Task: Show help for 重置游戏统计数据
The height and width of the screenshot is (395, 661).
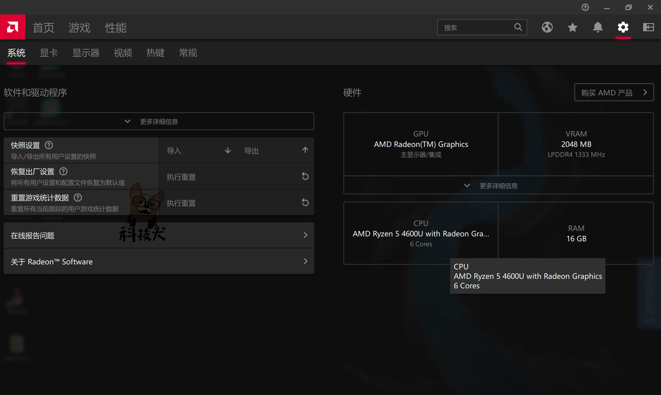Action: (78, 198)
